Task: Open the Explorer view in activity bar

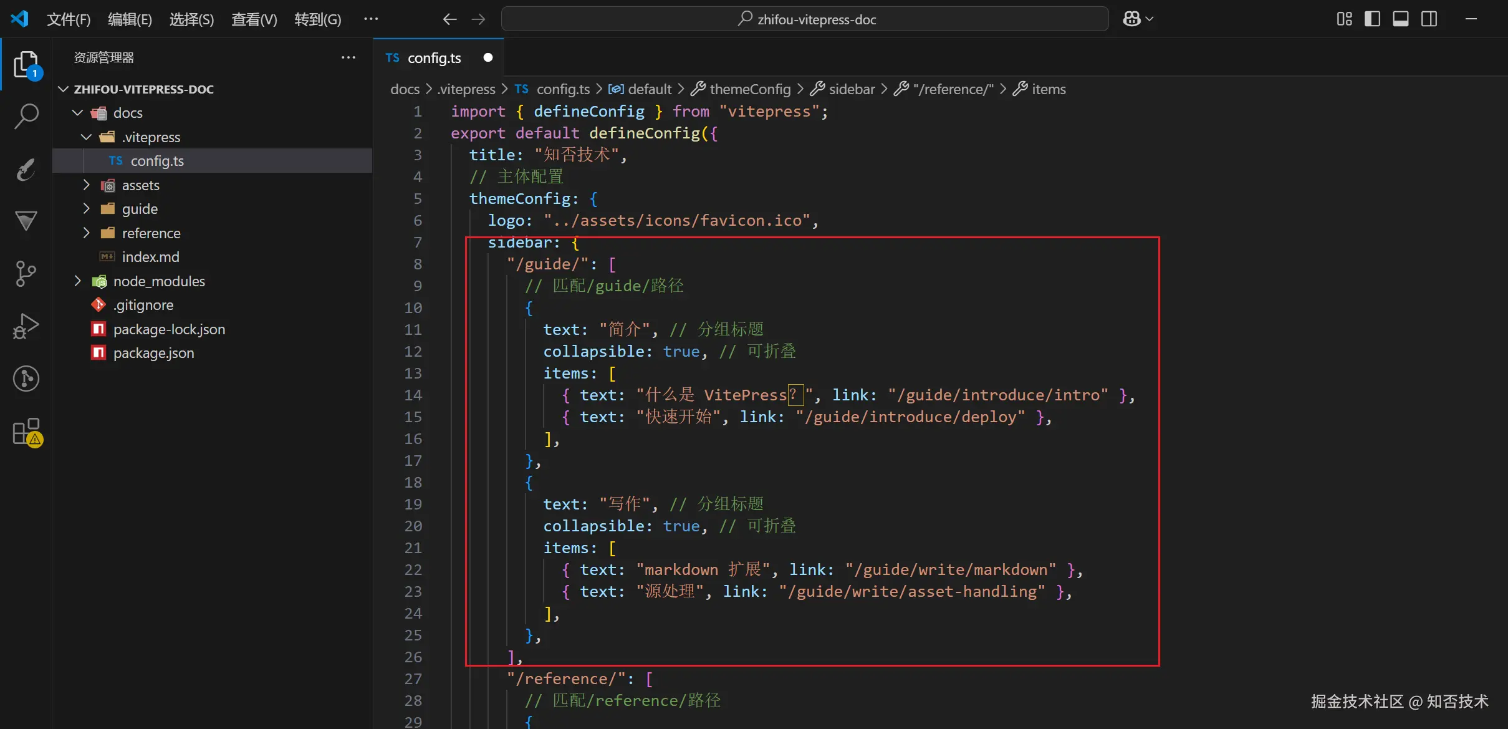Action: point(26,64)
